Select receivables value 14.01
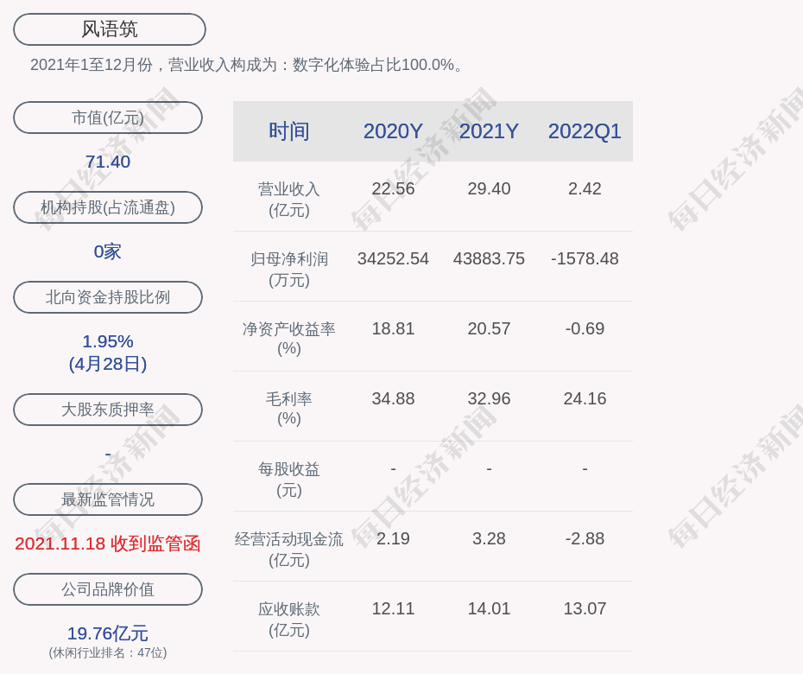 (489, 608)
